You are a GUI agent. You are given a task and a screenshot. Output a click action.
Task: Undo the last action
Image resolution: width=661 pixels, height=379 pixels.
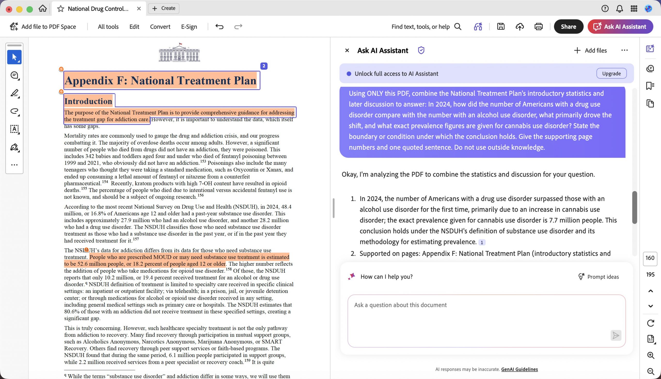[219, 27]
